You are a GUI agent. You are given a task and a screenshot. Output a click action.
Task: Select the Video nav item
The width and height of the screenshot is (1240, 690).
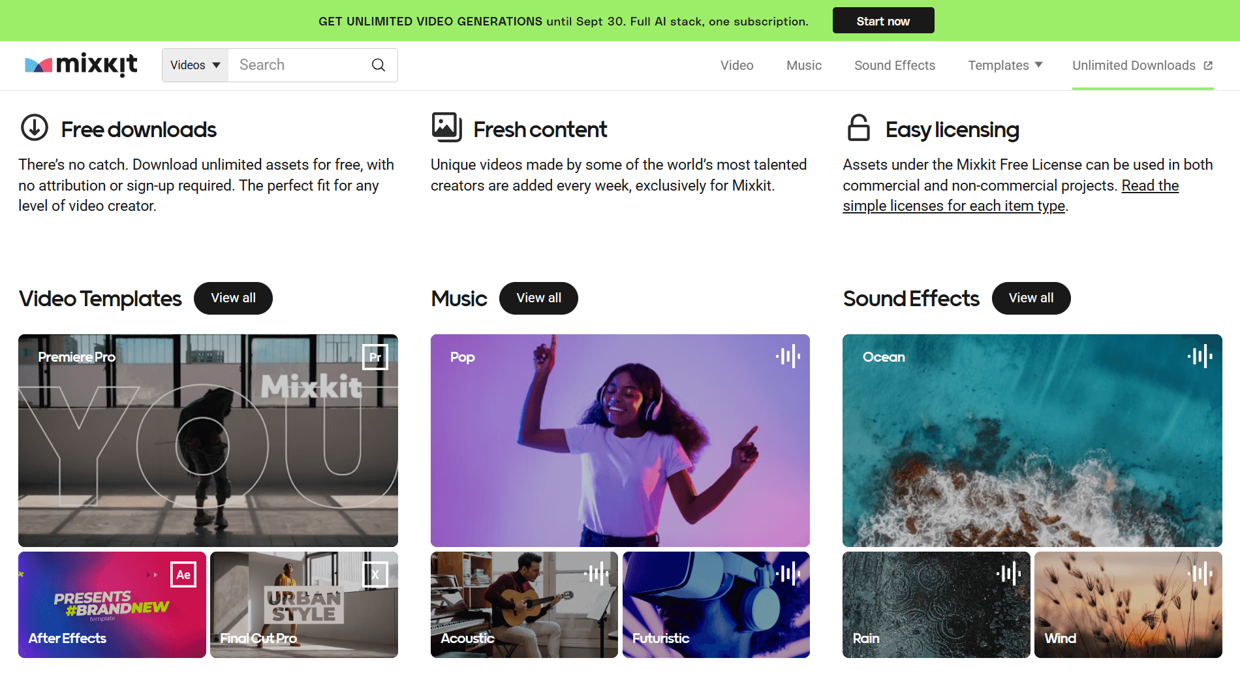click(737, 65)
